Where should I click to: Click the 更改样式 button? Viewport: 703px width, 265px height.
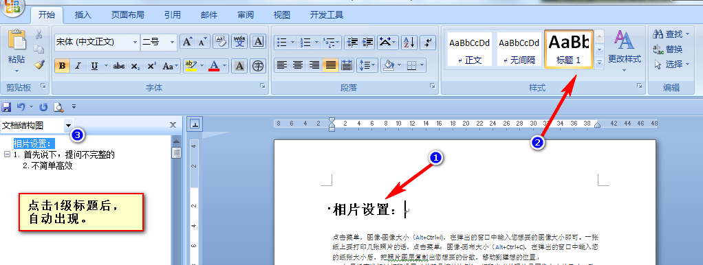625,51
